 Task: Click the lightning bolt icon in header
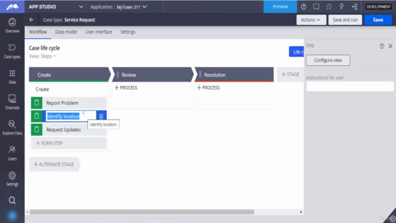point(342,7)
